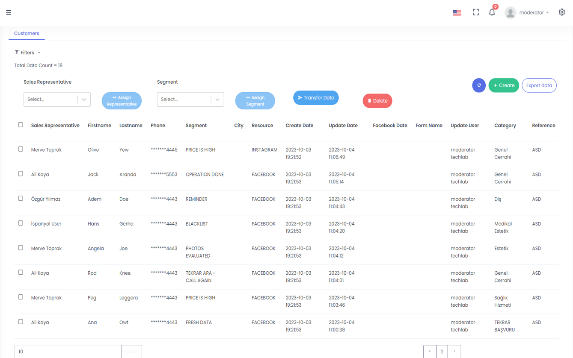The width and height of the screenshot is (573, 358).
Task: Tick the Adem Doe row checkbox
Action: pos(21,199)
